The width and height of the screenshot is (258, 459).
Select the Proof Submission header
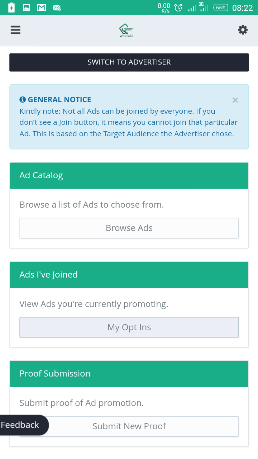coord(129,374)
